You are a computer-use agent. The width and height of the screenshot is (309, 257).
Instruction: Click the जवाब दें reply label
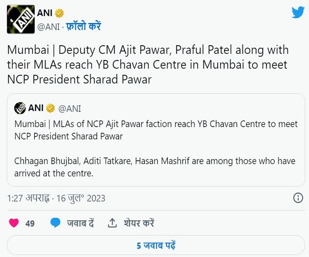(80, 223)
